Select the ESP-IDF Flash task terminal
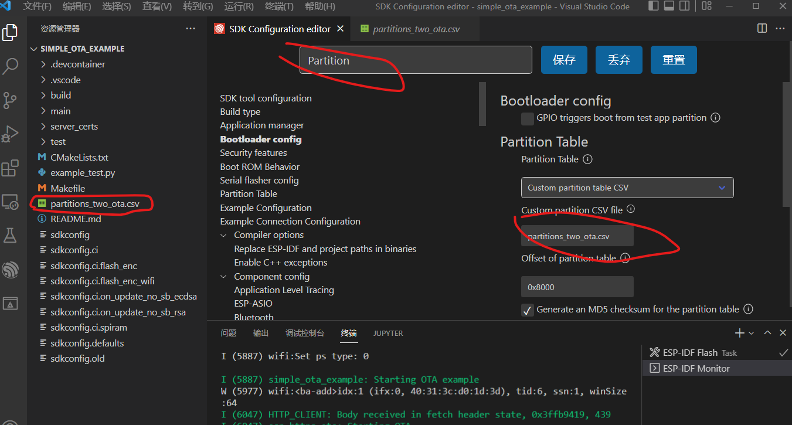792x425 pixels. pyautogui.click(x=717, y=353)
